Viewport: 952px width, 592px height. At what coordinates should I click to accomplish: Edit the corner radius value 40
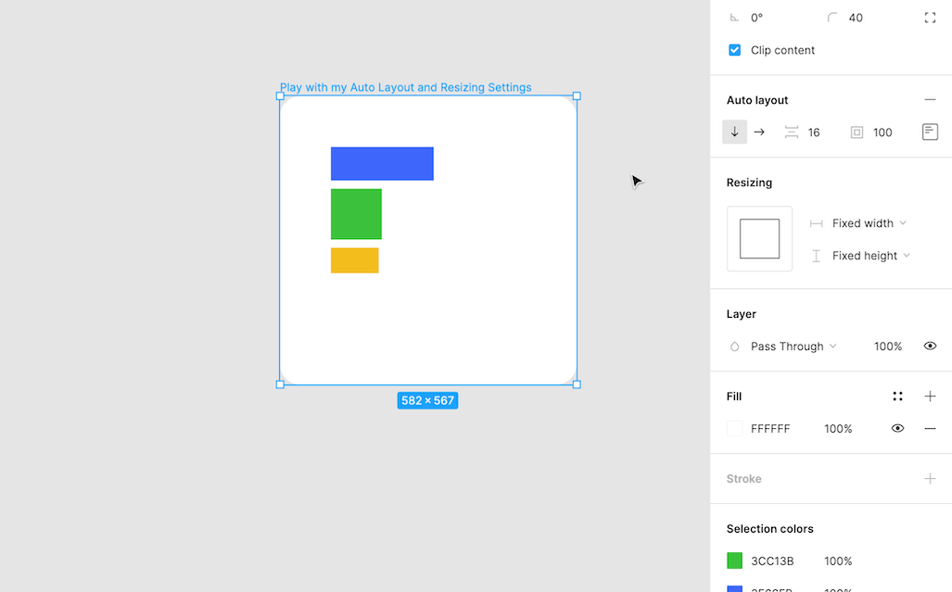[856, 18]
